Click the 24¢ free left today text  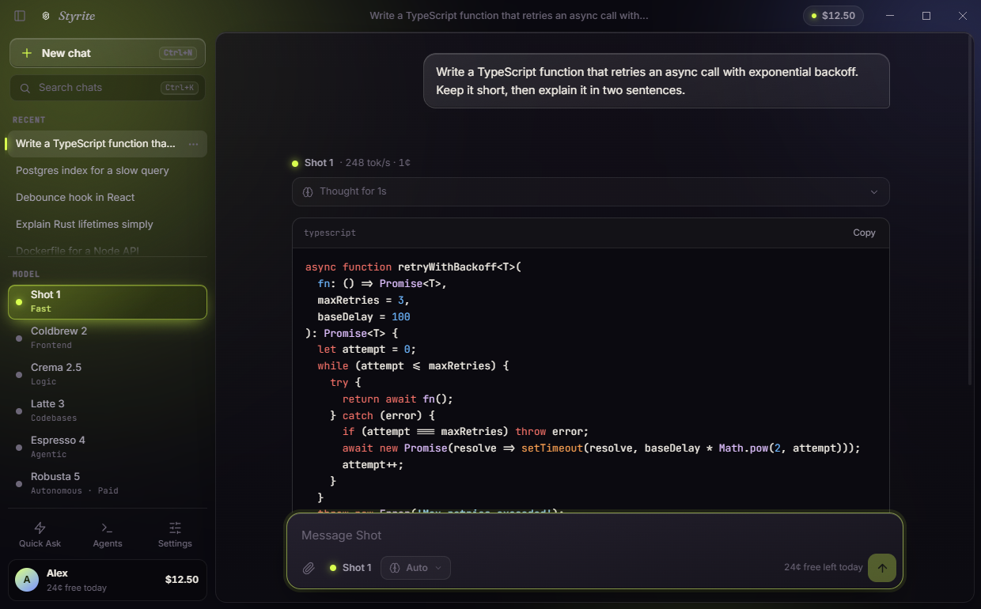tap(823, 568)
